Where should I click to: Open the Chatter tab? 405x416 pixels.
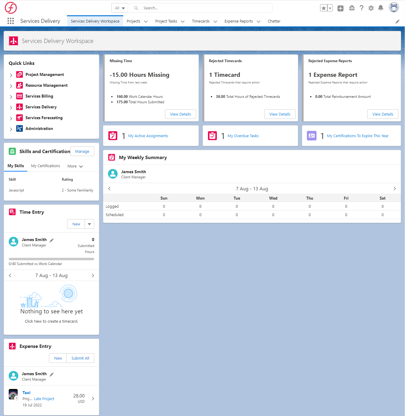pyautogui.click(x=274, y=21)
